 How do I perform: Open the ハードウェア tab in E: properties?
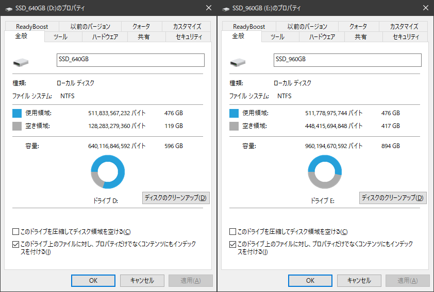coord(322,37)
